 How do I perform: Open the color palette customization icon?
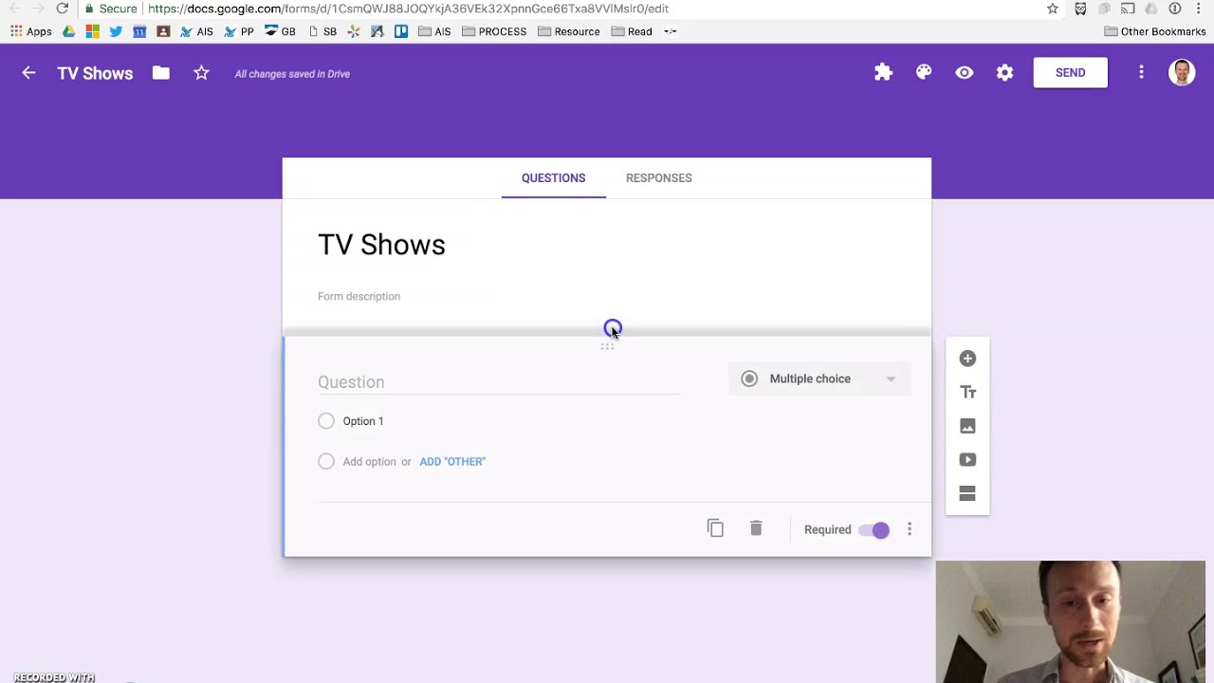(924, 73)
